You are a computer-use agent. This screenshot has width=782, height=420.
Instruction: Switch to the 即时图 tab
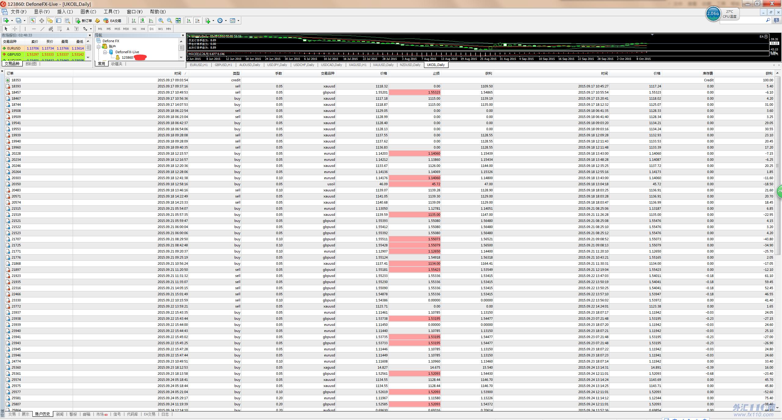click(31, 64)
